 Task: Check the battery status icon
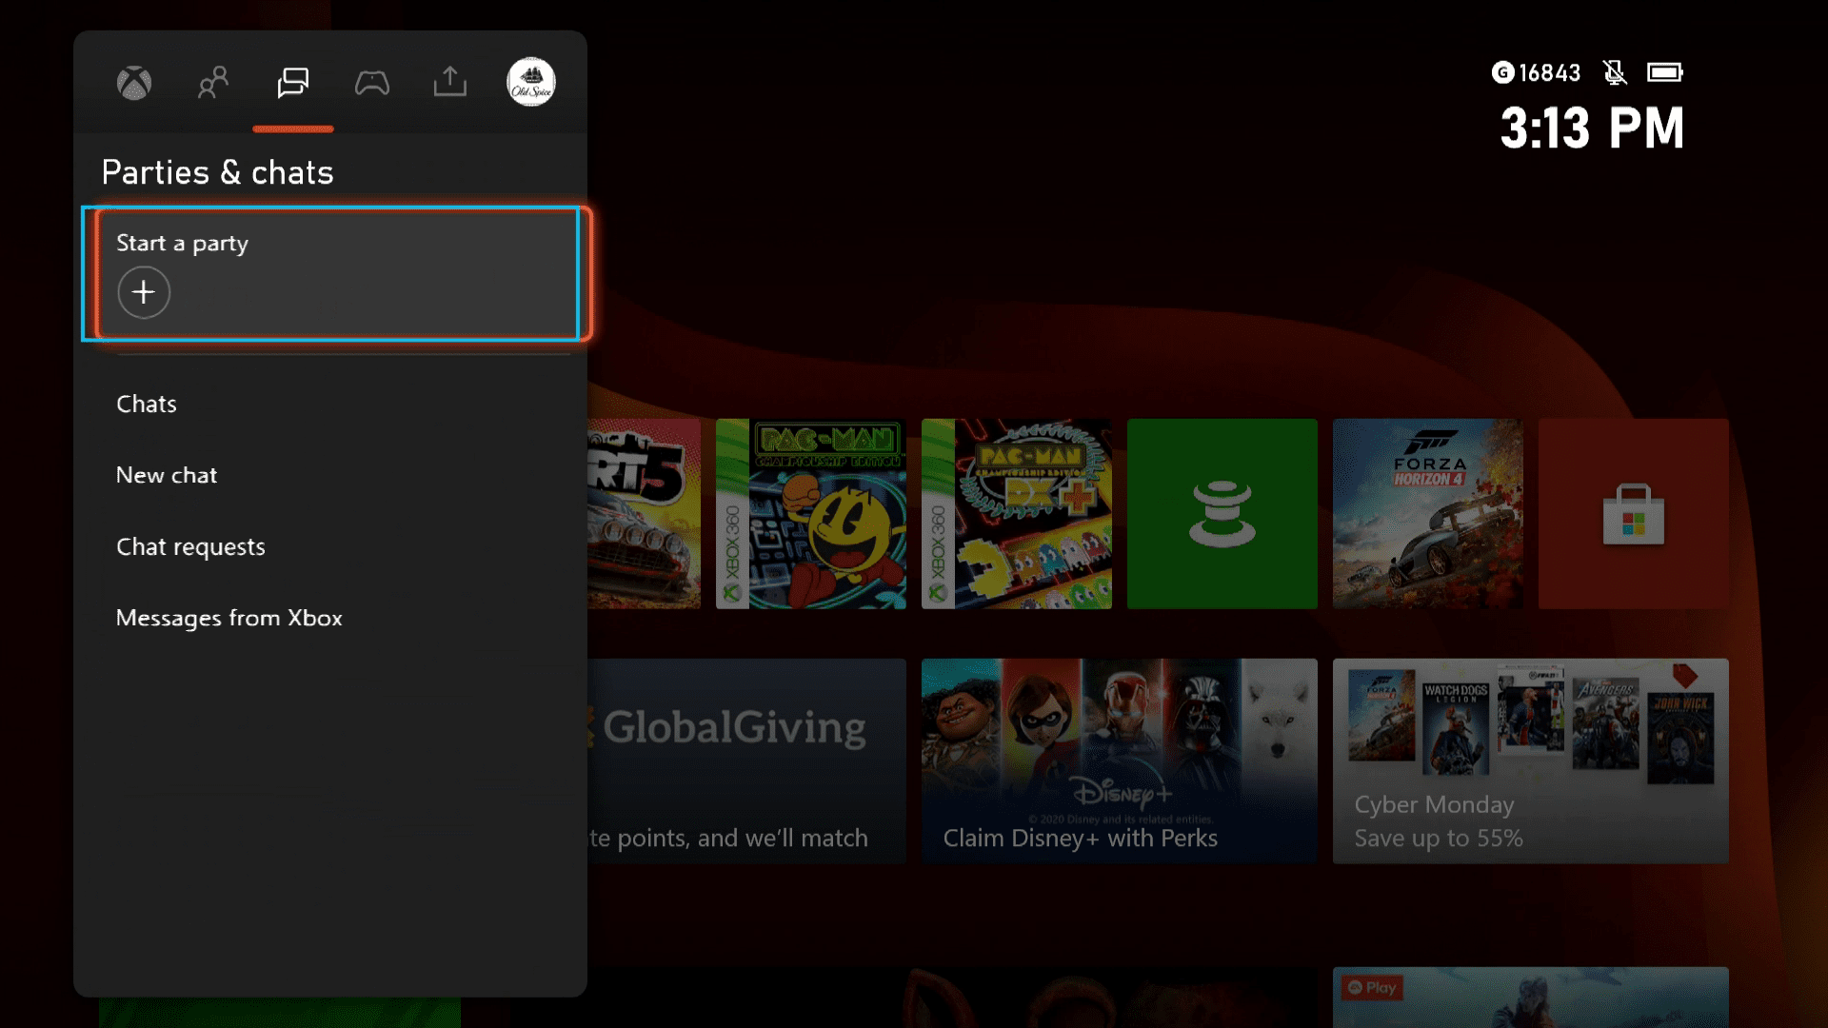(1665, 71)
